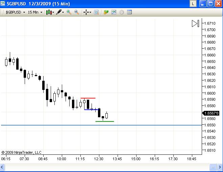This screenshot has width=223, height=172.
Task: Expand the drawing tools dropdown arrow
Action: (63, 13)
